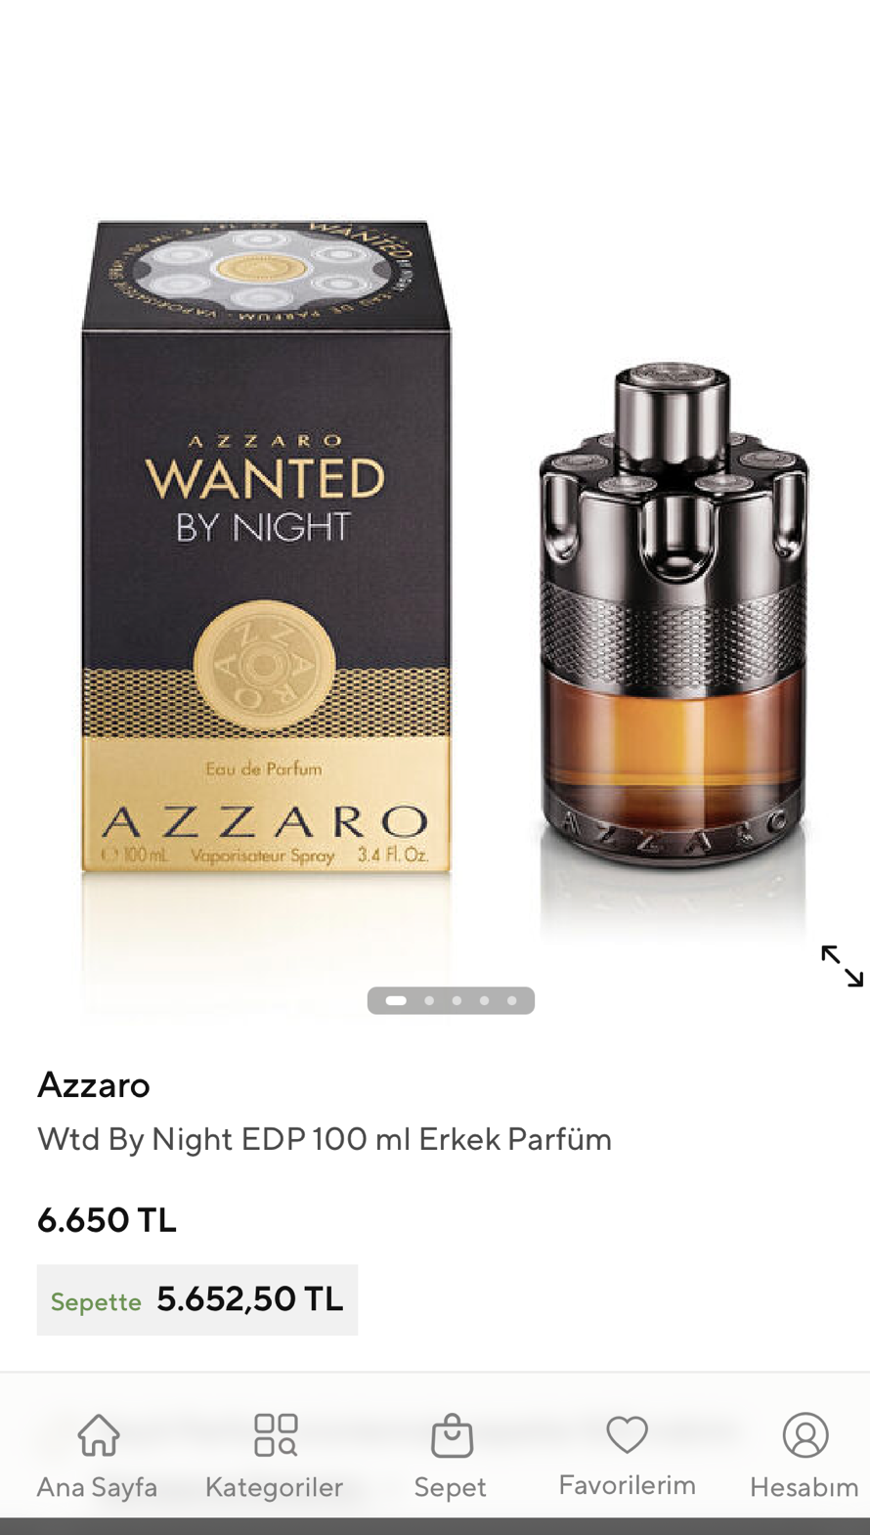
Task: Switch to the Kategoriler tab label
Action: click(x=275, y=1487)
